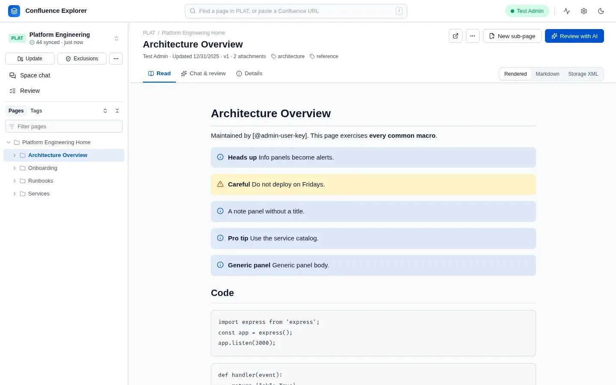This screenshot has width=616, height=385.
Task: Create a New sub-page
Action: pos(512,36)
